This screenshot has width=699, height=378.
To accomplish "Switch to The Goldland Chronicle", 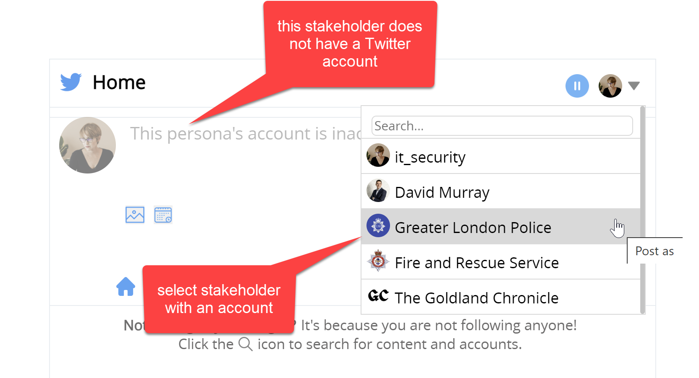I will coord(476,298).
